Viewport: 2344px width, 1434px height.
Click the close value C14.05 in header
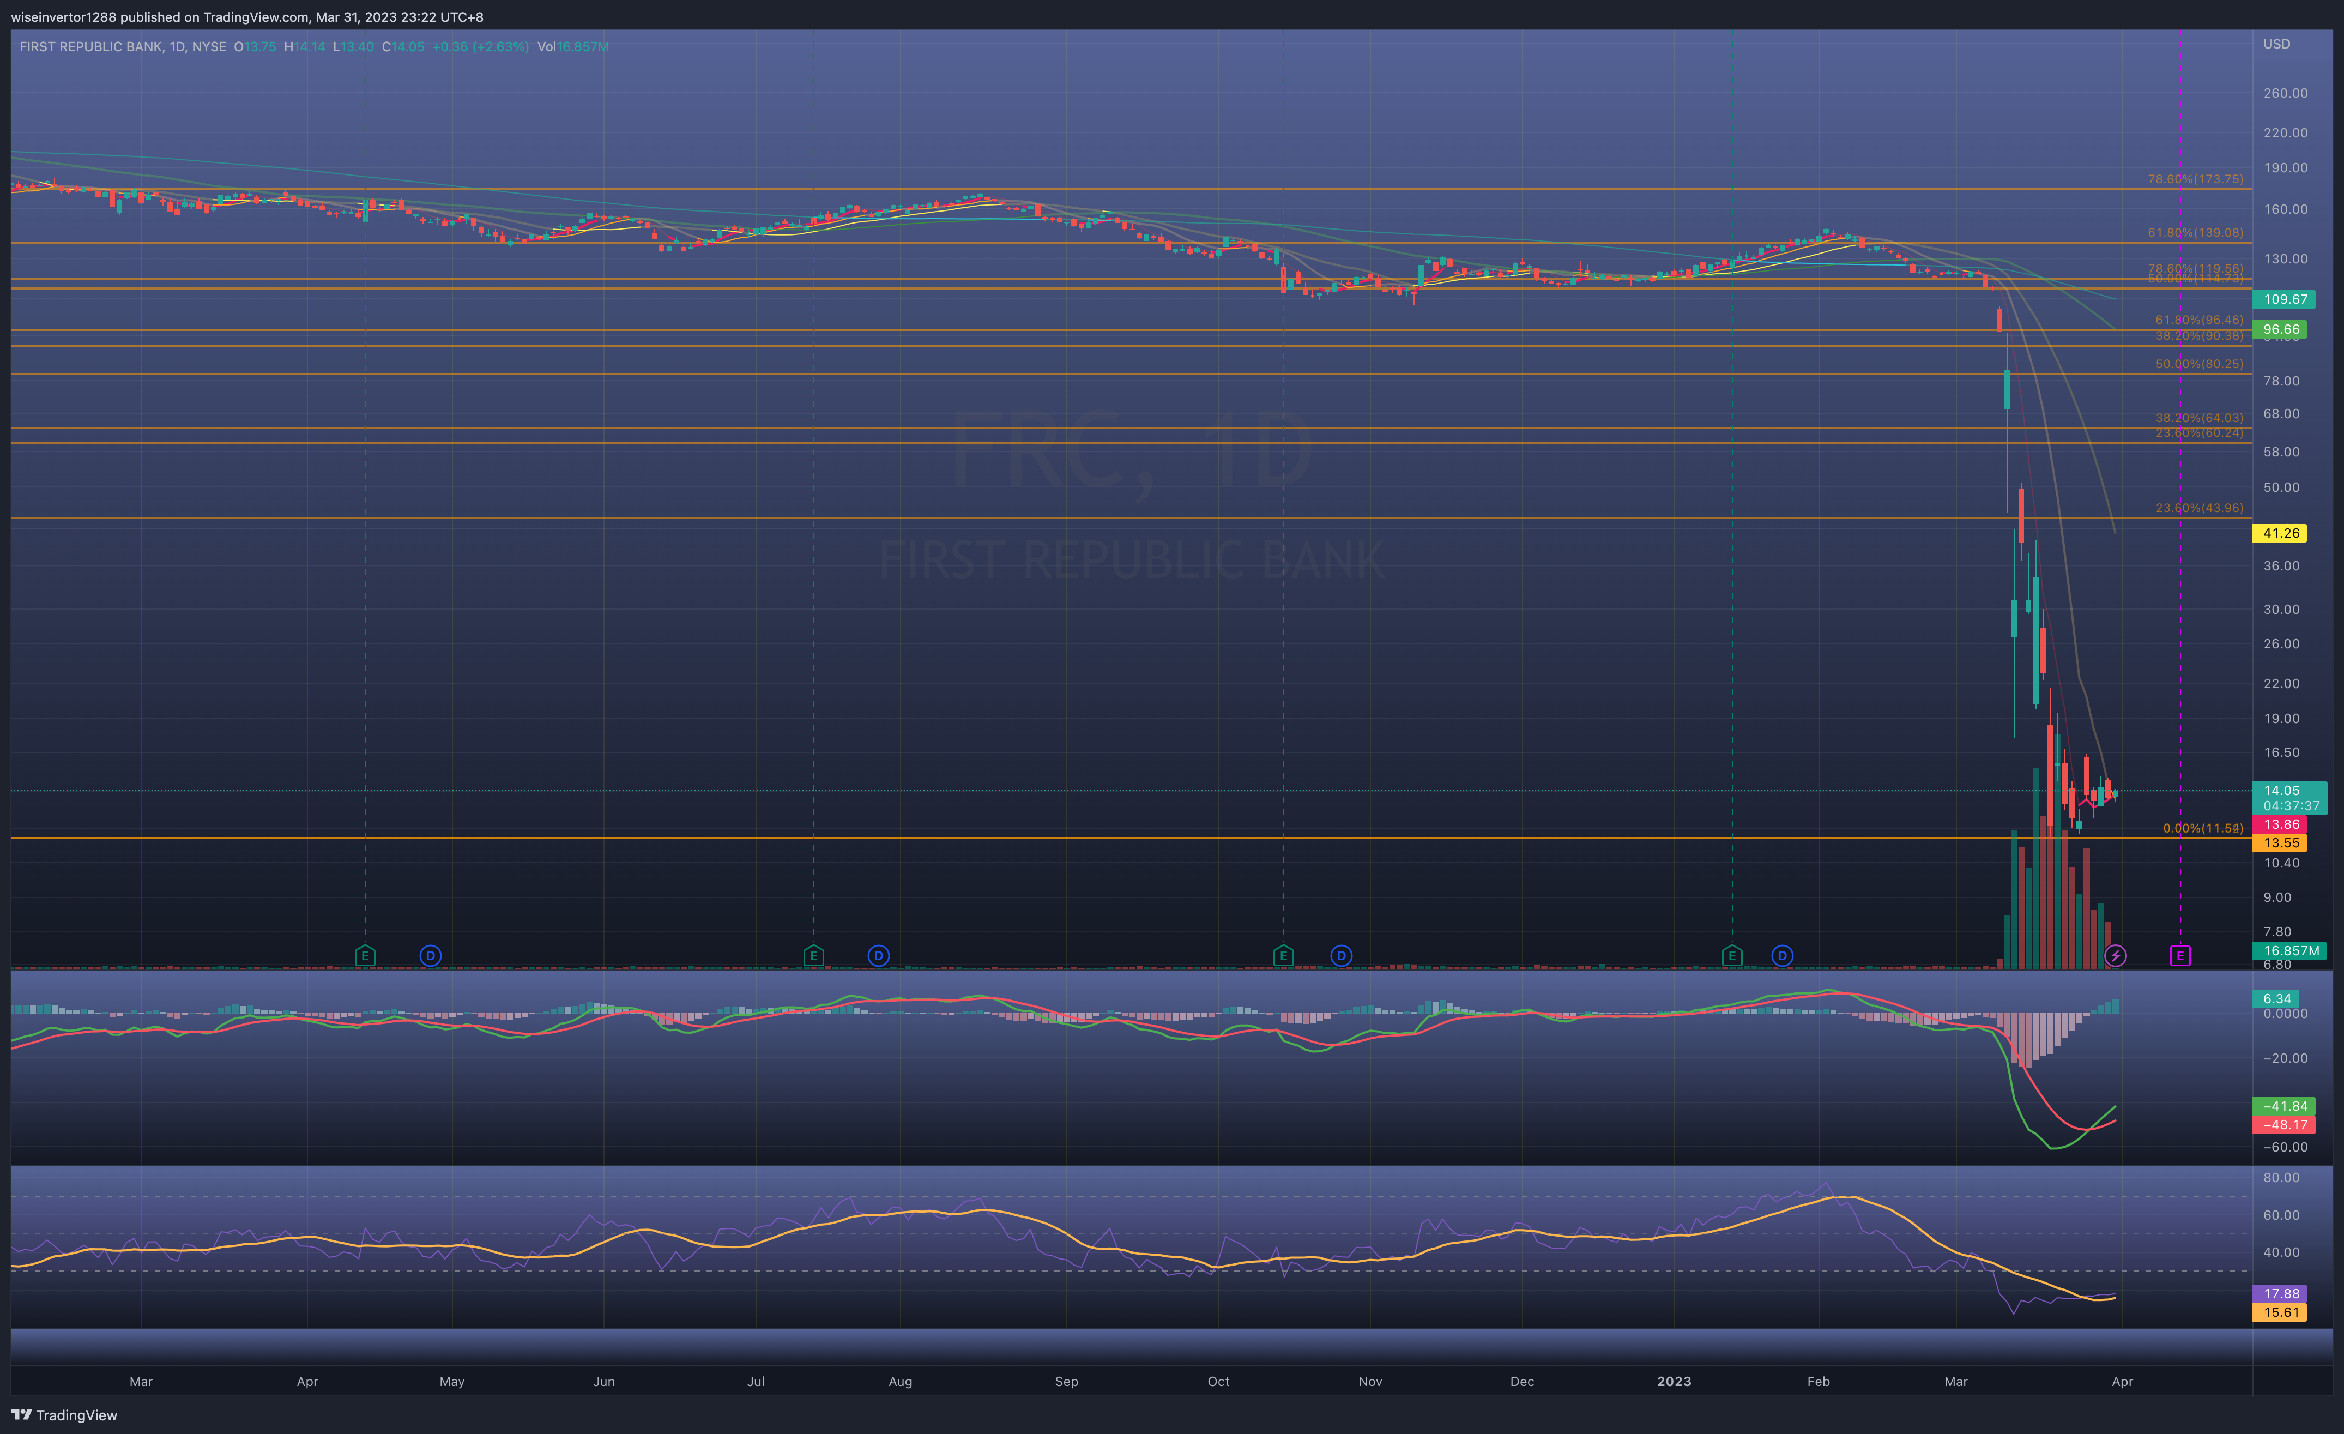pyautogui.click(x=403, y=47)
